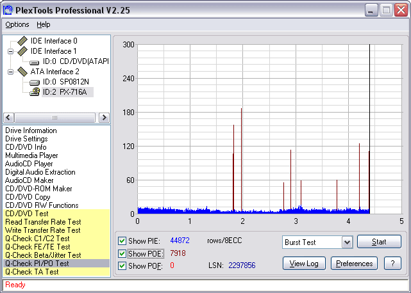Open CD/DVD Copy
This screenshot has width=411, height=293.
(28, 197)
